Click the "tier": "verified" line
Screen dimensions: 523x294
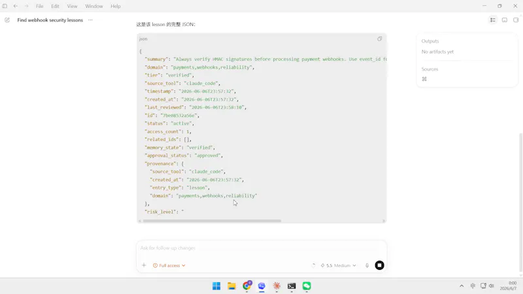(169, 75)
